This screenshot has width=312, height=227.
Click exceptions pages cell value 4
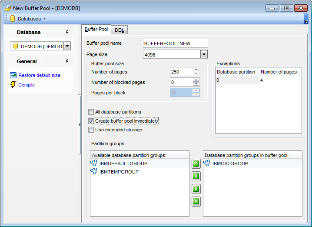tap(280, 80)
